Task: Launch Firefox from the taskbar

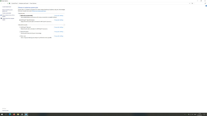Action: click(14, 115)
